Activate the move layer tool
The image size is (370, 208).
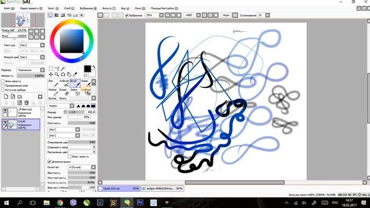[x=51, y=75]
